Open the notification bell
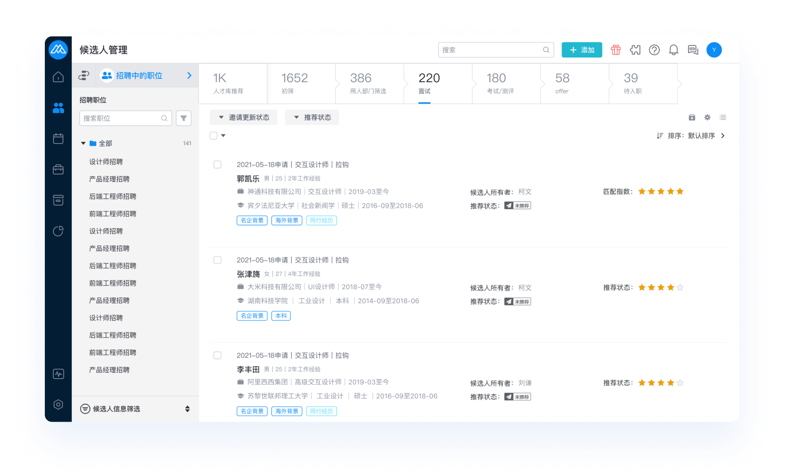This screenshot has height=473, width=791. click(673, 50)
